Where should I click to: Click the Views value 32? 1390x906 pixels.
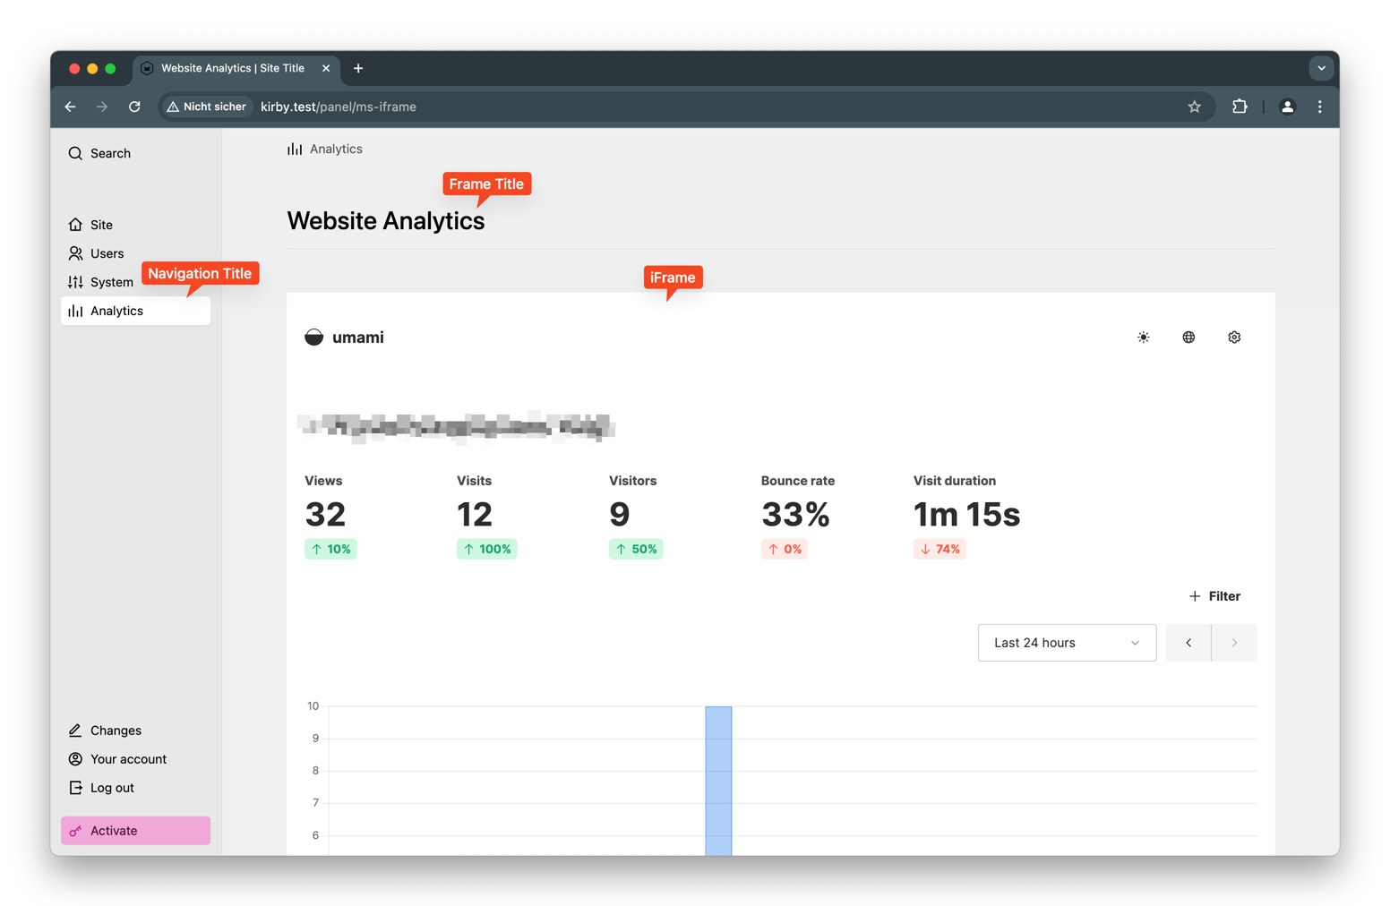pyautogui.click(x=325, y=515)
